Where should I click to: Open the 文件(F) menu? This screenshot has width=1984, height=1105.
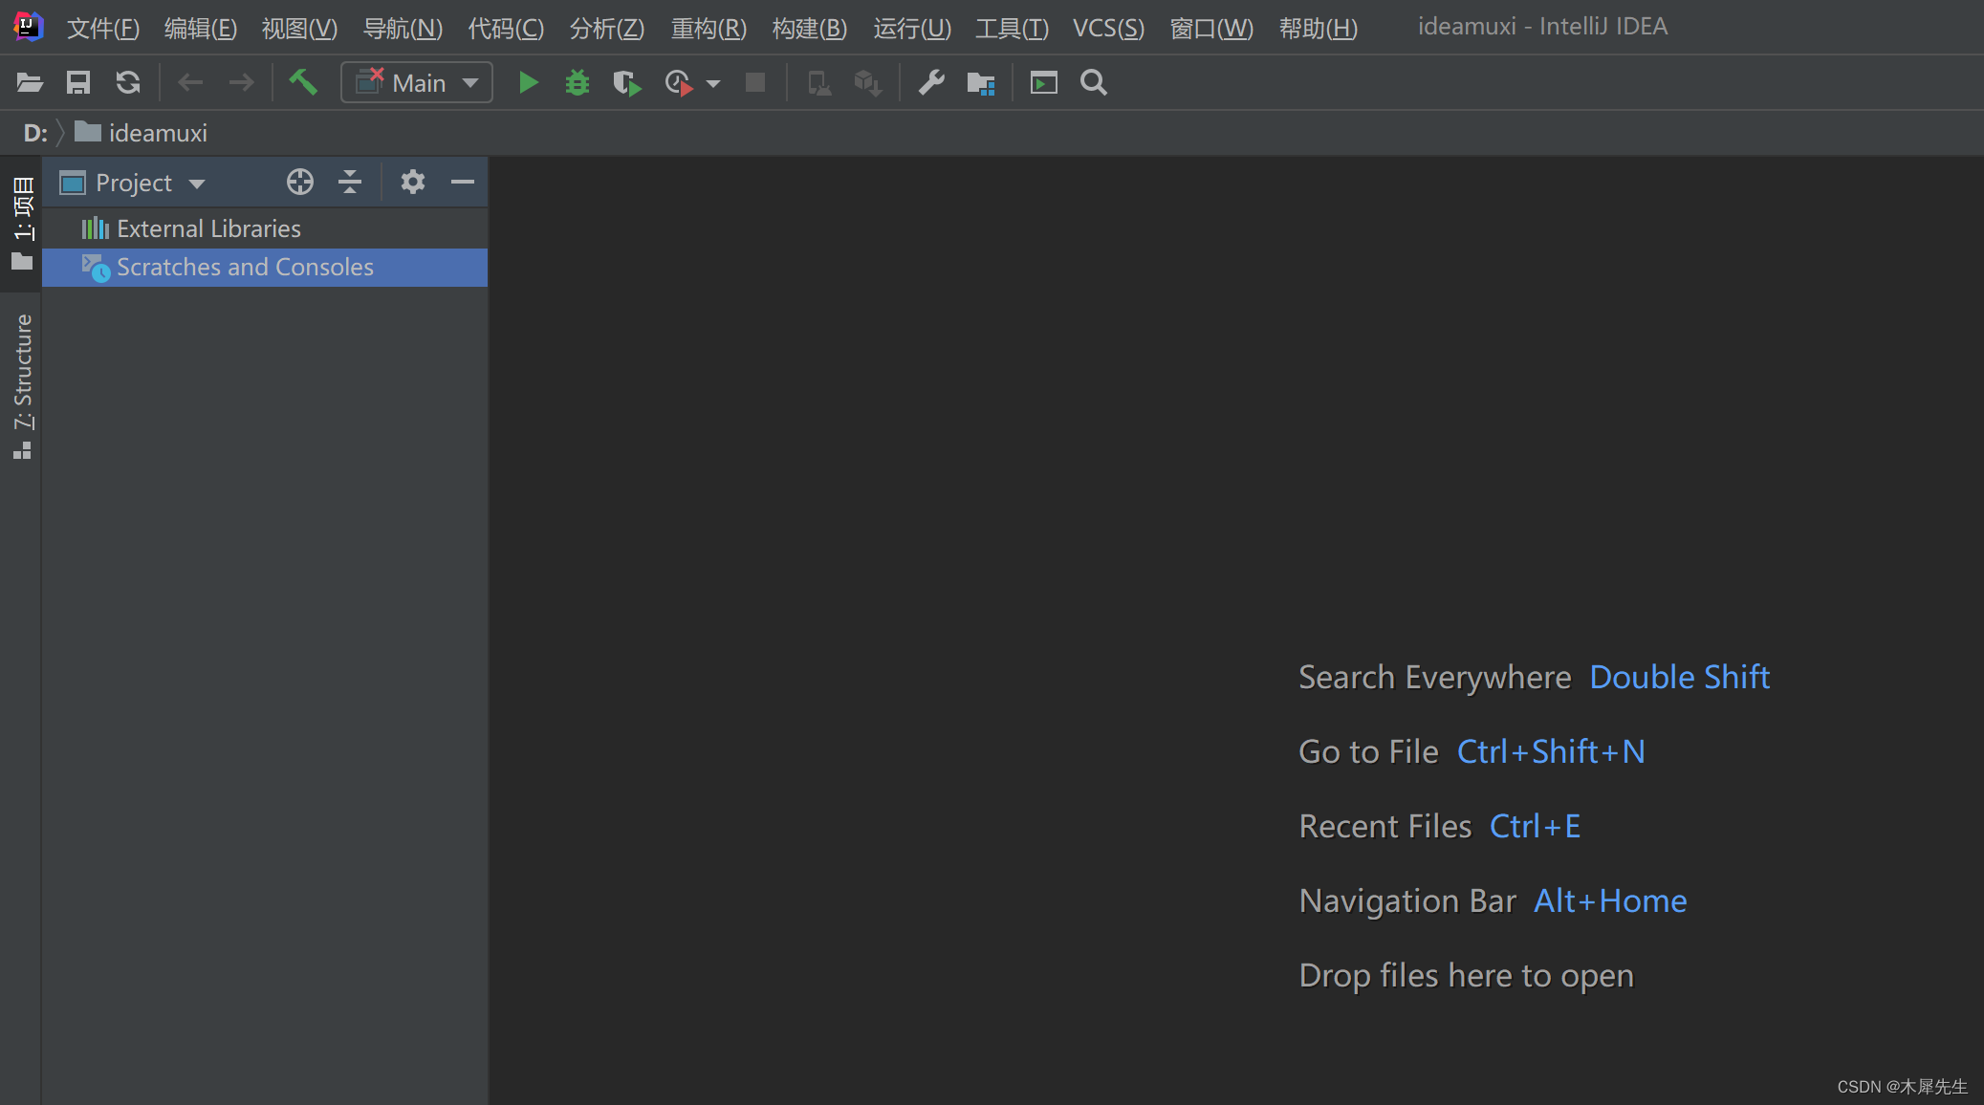(x=102, y=28)
